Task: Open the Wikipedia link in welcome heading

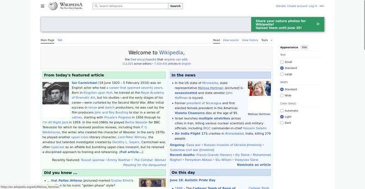Action: click(171, 52)
